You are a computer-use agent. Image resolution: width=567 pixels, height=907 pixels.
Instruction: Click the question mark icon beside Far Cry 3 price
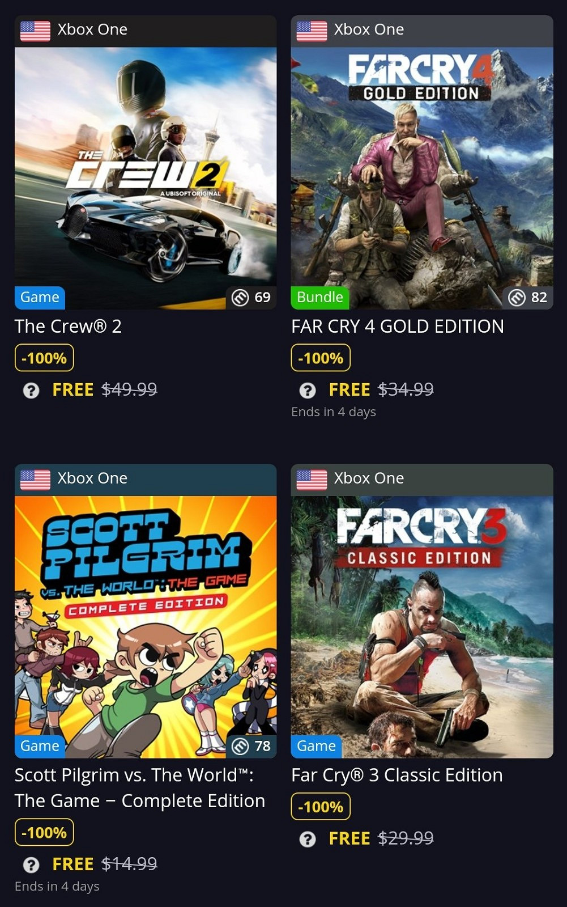click(308, 839)
